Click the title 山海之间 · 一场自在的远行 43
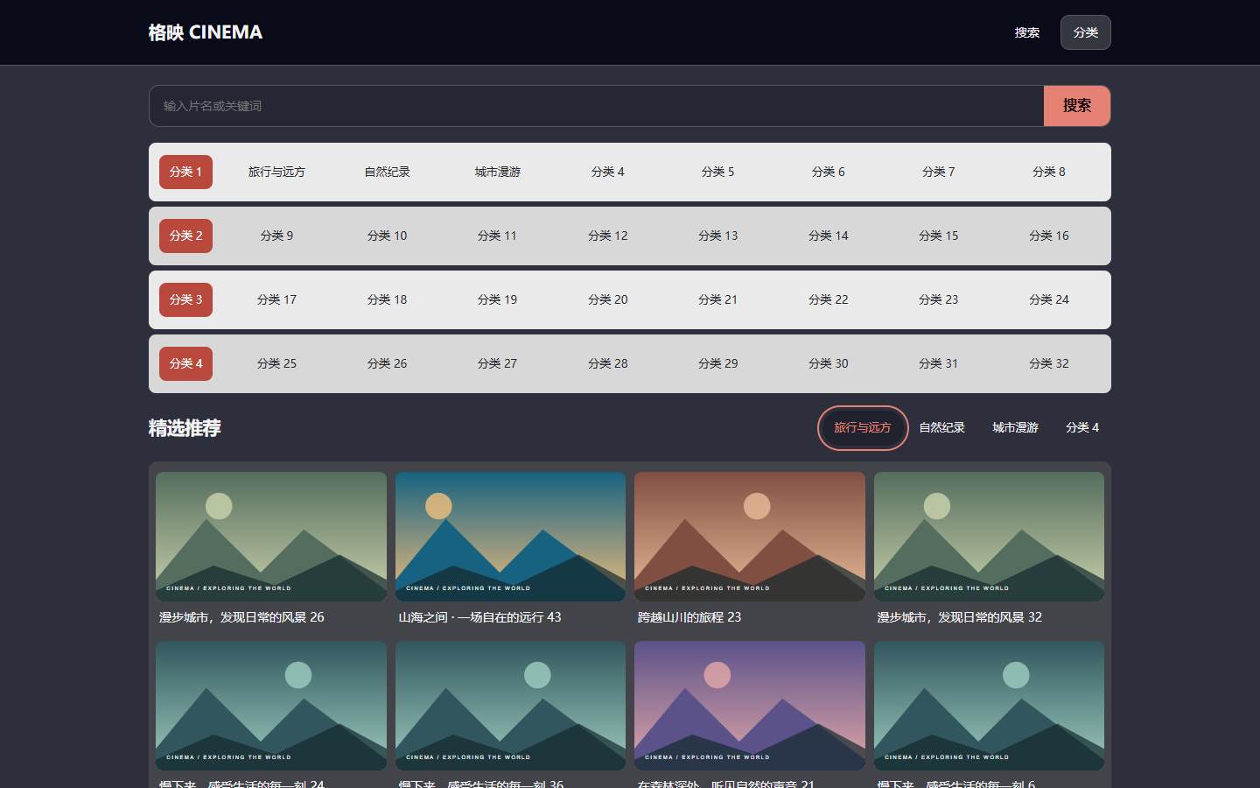The height and width of the screenshot is (788, 1260). click(x=479, y=617)
